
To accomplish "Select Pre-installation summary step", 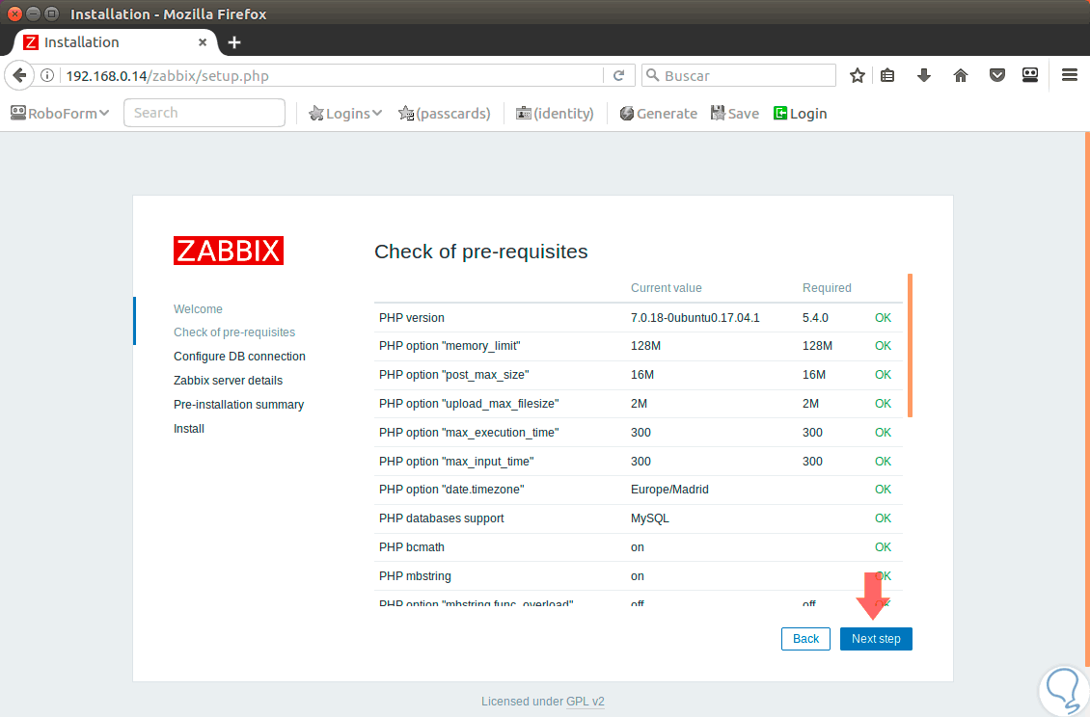I will [x=238, y=405].
